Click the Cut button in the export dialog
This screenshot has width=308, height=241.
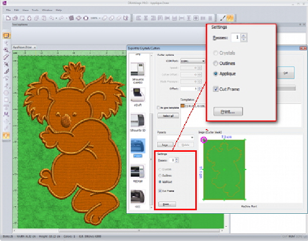pyautogui.click(x=286, y=73)
